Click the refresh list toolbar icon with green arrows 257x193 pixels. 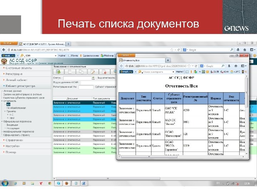[58, 72]
